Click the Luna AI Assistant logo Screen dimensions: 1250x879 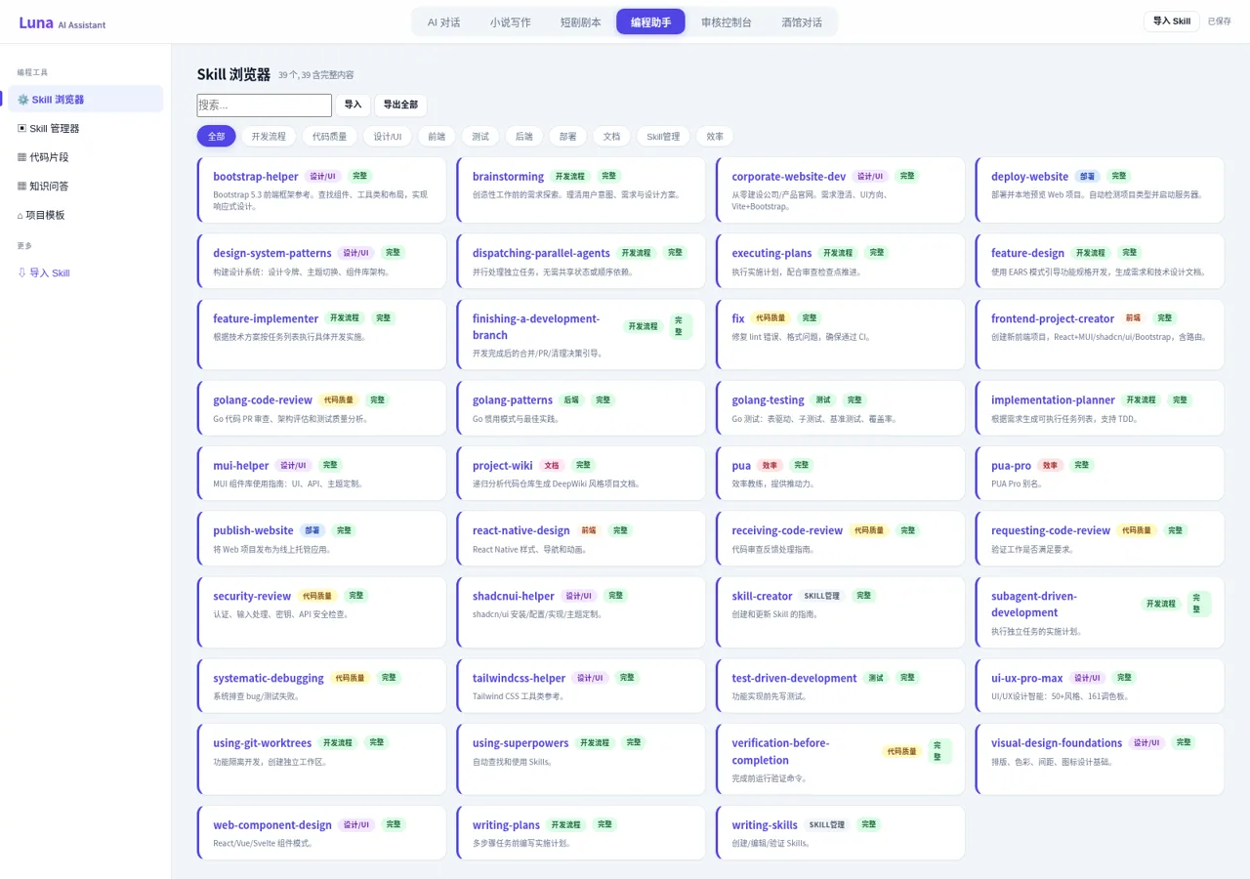tap(62, 23)
